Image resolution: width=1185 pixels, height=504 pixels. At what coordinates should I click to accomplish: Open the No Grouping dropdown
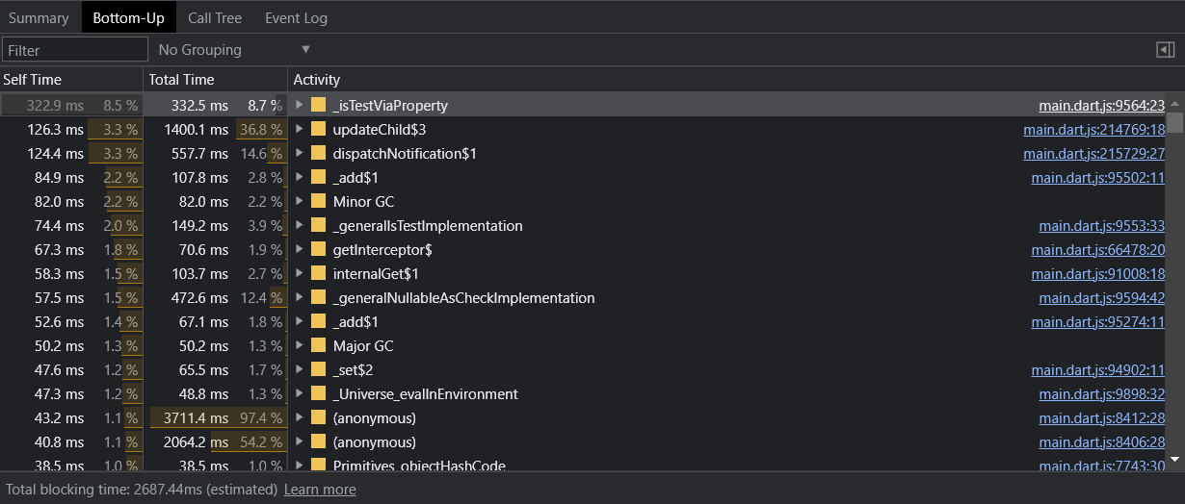point(234,50)
